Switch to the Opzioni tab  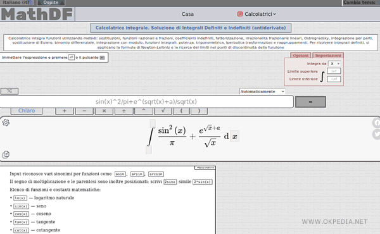coord(300,56)
